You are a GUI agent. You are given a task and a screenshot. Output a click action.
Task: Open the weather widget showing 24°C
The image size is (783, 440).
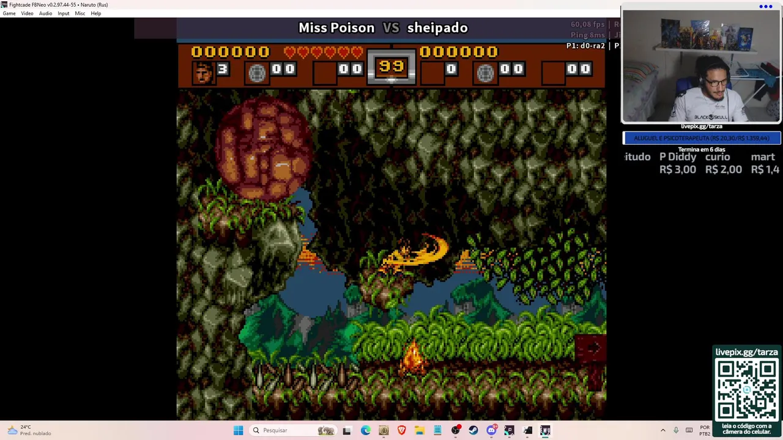tap(28, 430)
